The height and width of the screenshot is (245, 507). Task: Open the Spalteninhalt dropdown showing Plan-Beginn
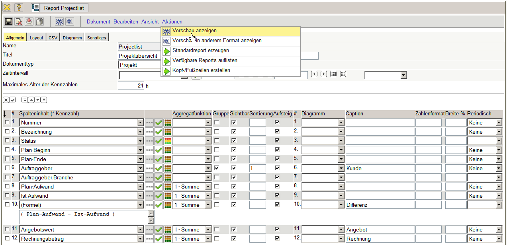coord(140,150)
